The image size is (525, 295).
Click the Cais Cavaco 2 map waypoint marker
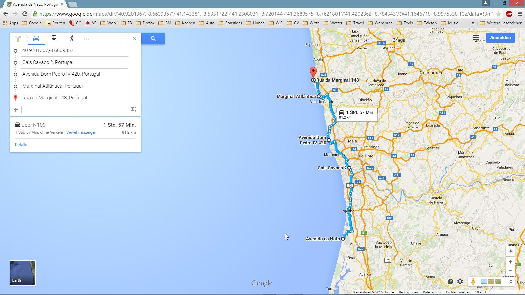(349, 168)
